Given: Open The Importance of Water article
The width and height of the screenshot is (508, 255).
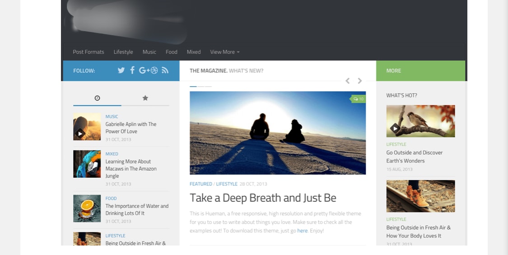Looking at the screenshot, I should click(x=137, y=209).
